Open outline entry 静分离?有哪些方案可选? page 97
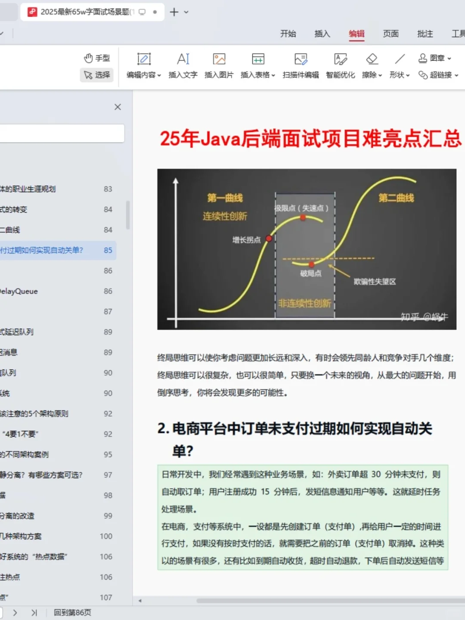The width and height of the screenshot is (465, 620). pos(58,475)
